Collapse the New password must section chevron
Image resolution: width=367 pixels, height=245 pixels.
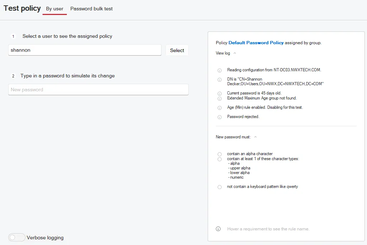point(256,137)
